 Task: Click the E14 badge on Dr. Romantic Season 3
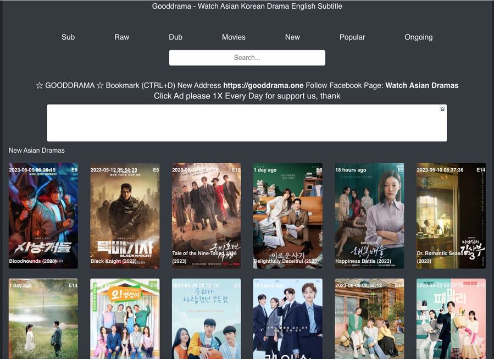[480, 169]
